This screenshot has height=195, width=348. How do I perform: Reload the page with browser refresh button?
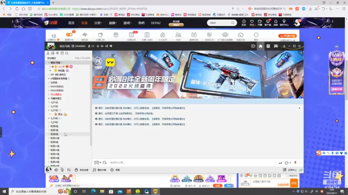click(x=17, y=9)
